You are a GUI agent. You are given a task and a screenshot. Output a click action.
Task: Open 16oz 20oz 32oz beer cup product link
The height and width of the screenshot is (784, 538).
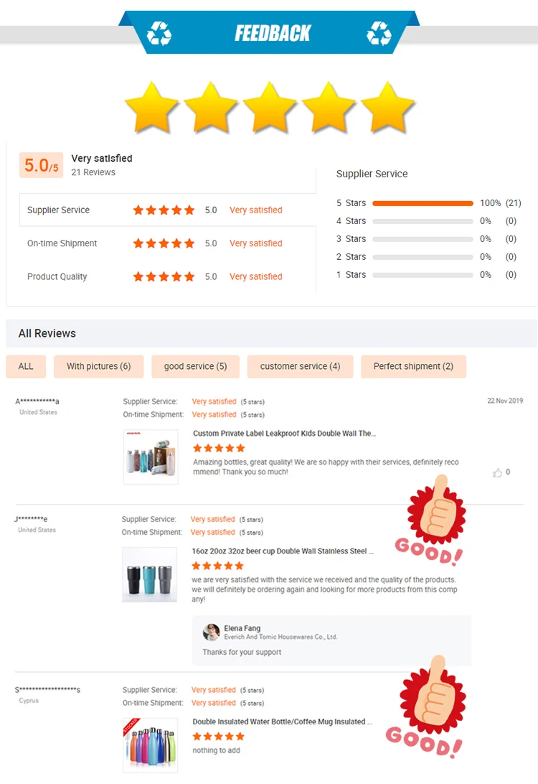point(282,551)
